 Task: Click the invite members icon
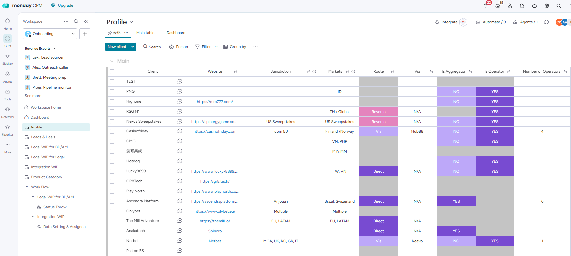(x=510, y=6)
